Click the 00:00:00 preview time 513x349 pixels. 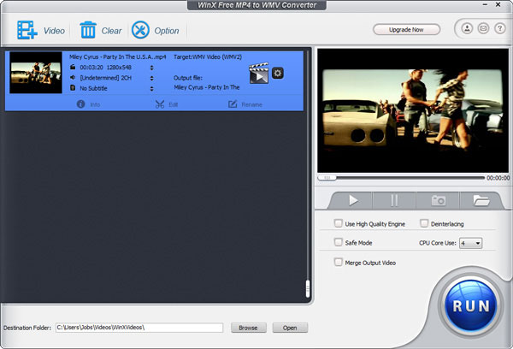(x=498, y=178)
